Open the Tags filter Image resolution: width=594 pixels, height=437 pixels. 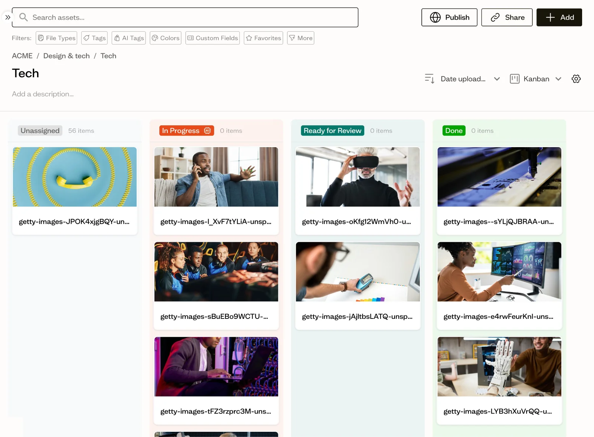coord(94,38)
